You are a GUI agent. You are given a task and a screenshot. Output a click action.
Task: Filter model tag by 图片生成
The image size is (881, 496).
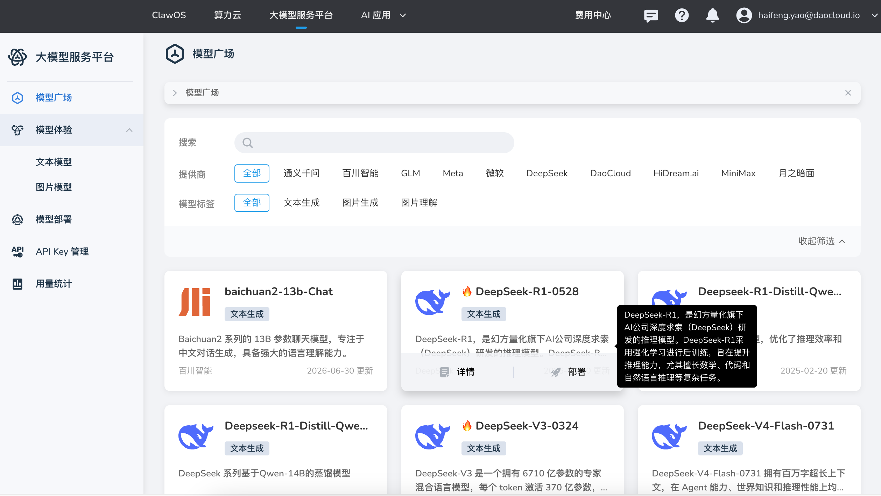(360, 203)
